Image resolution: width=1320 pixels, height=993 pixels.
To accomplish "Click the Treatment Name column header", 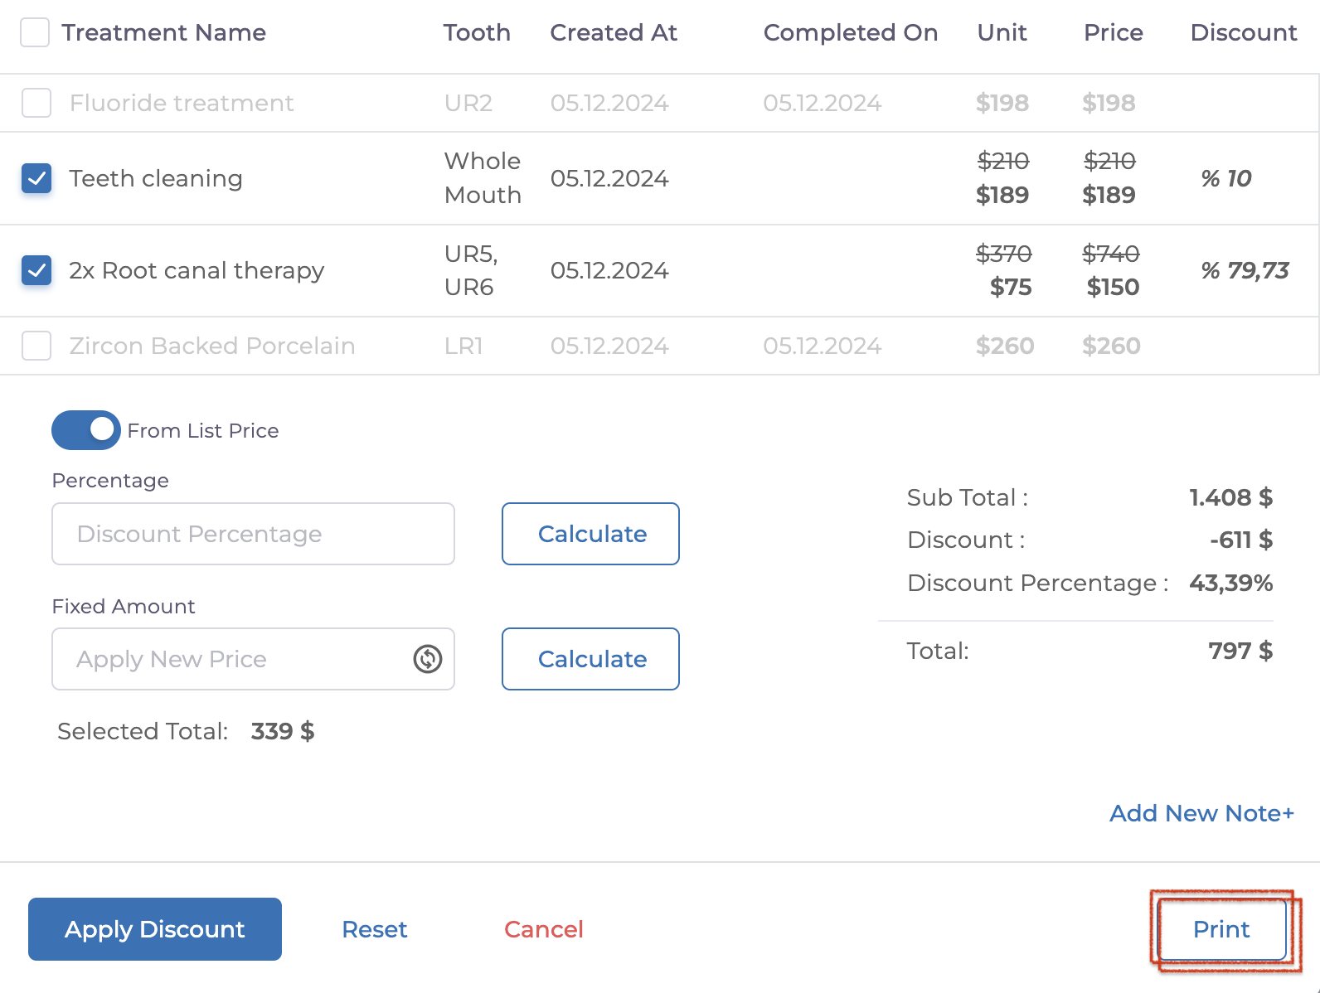I will pyautogui.click(x=164, y=32).
